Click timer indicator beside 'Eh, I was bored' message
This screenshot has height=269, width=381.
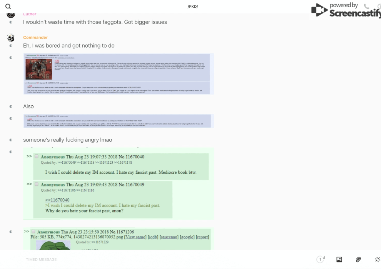pos(11,46)
